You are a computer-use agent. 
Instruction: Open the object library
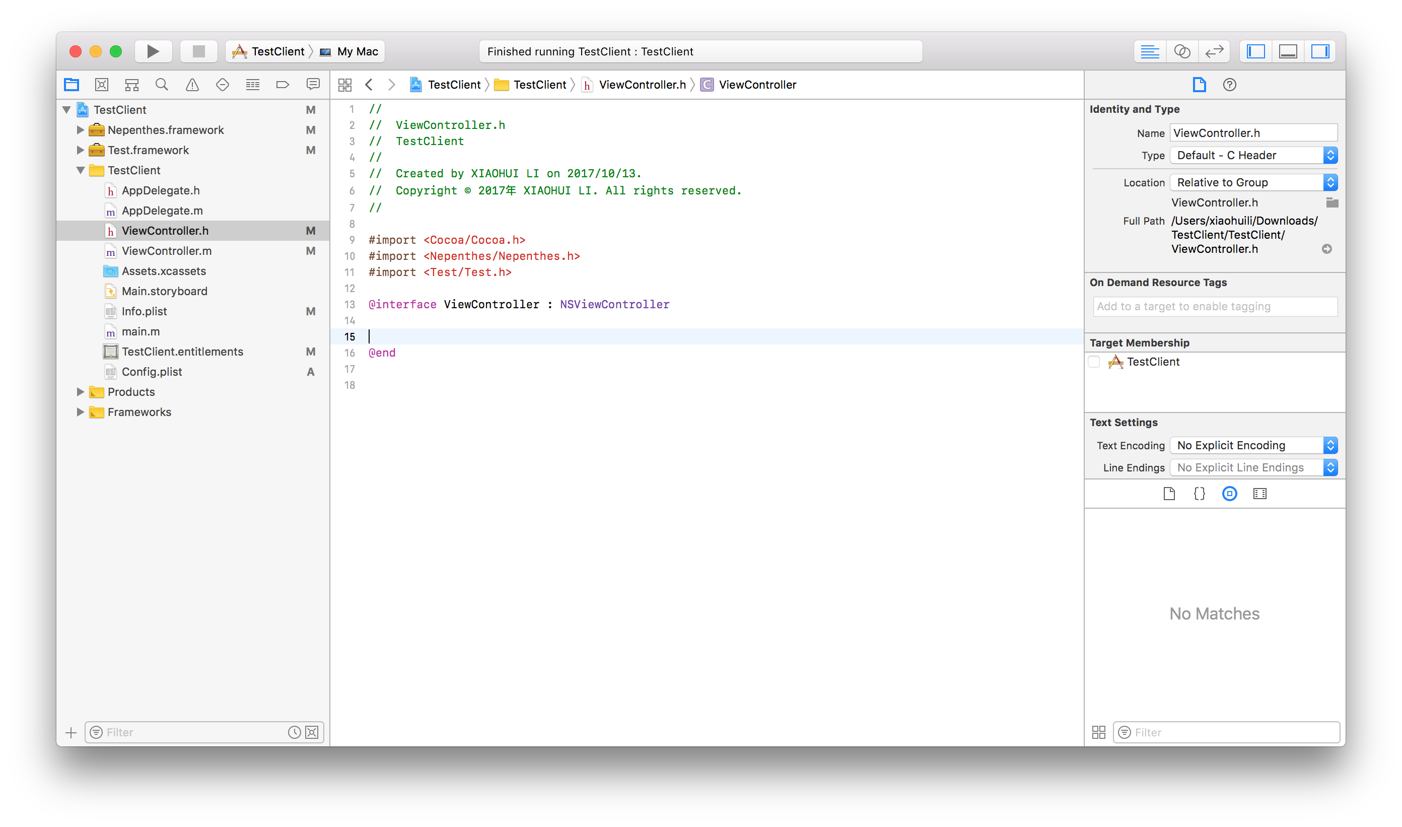[x=1229, y=494]
